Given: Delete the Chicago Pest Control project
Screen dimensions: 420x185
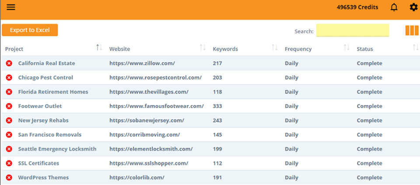Looking at the screenshot, I should 9,78.
